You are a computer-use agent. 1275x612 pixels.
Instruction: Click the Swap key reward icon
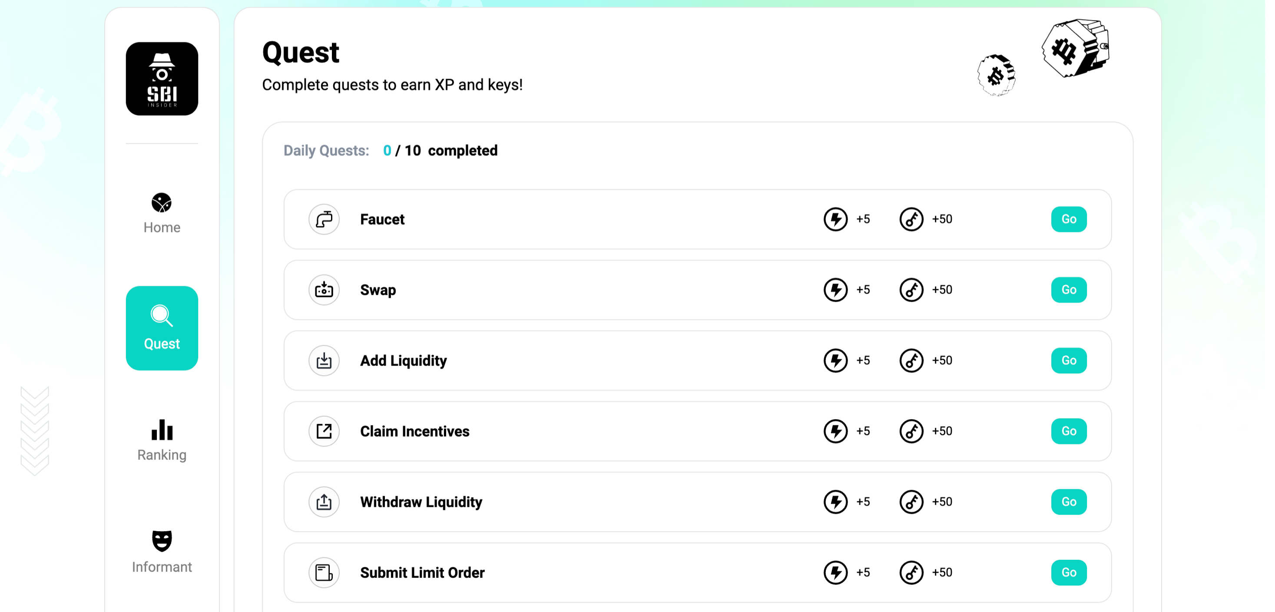click(x=911, y=290)
